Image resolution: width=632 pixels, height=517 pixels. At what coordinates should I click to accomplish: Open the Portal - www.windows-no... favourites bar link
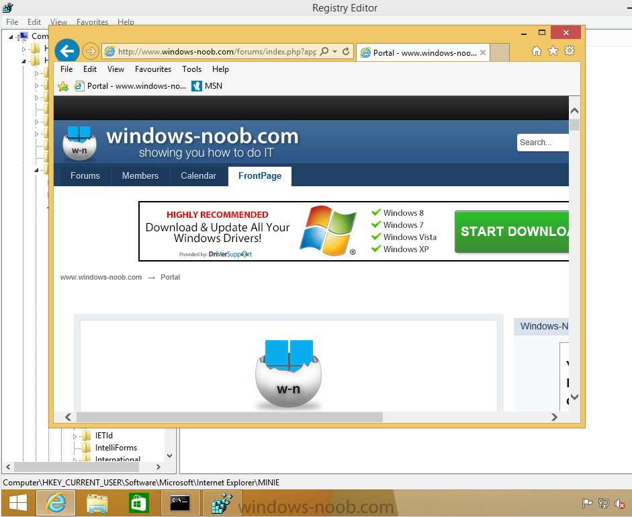pos(130,86)
